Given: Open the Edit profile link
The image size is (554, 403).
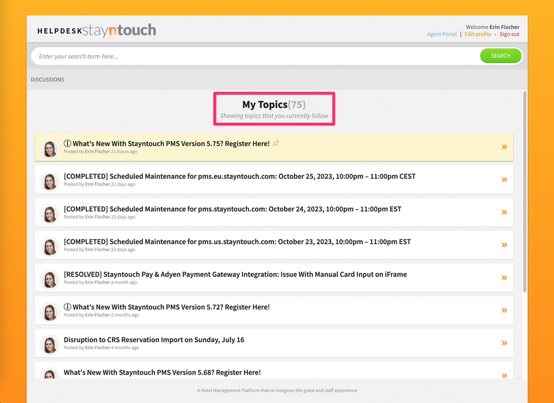Looking at the screenshot, I should click(x=478, y=34).
